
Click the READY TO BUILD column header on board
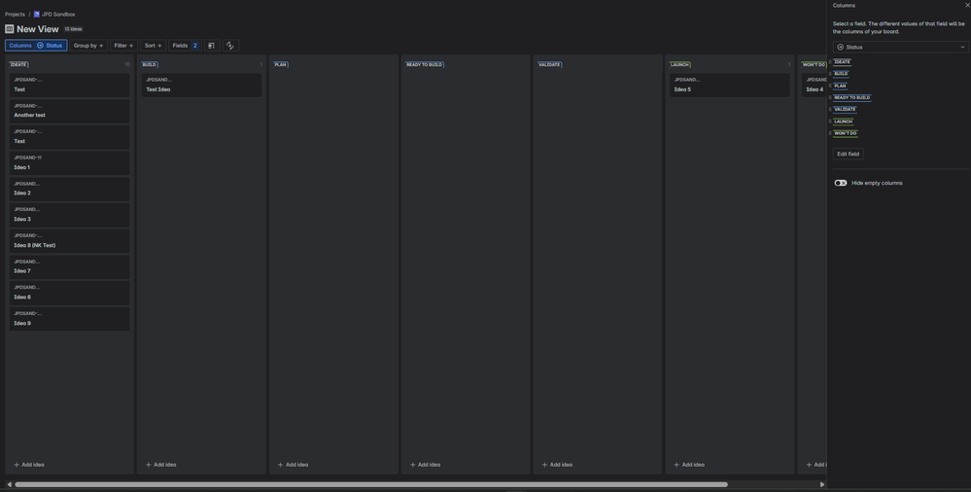(x=425, y=64)
